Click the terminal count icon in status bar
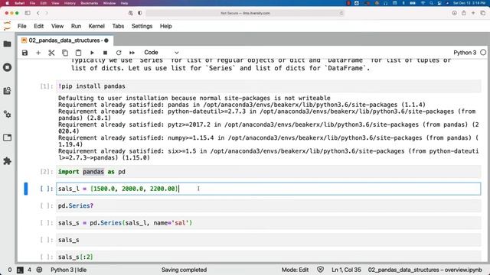 (20, 270)
